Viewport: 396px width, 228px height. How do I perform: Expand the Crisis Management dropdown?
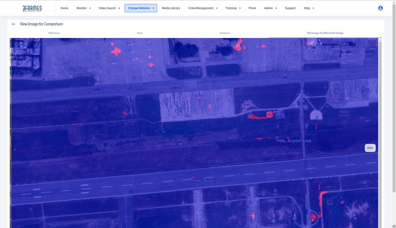(x=203, y=8)
